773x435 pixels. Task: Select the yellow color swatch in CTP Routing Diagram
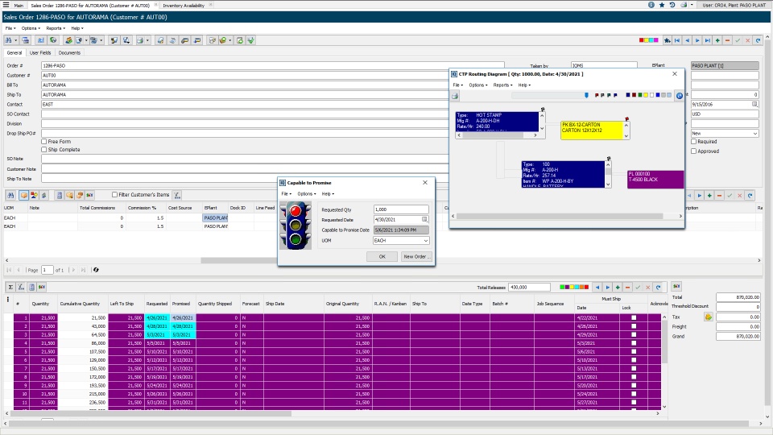(646, 95)
